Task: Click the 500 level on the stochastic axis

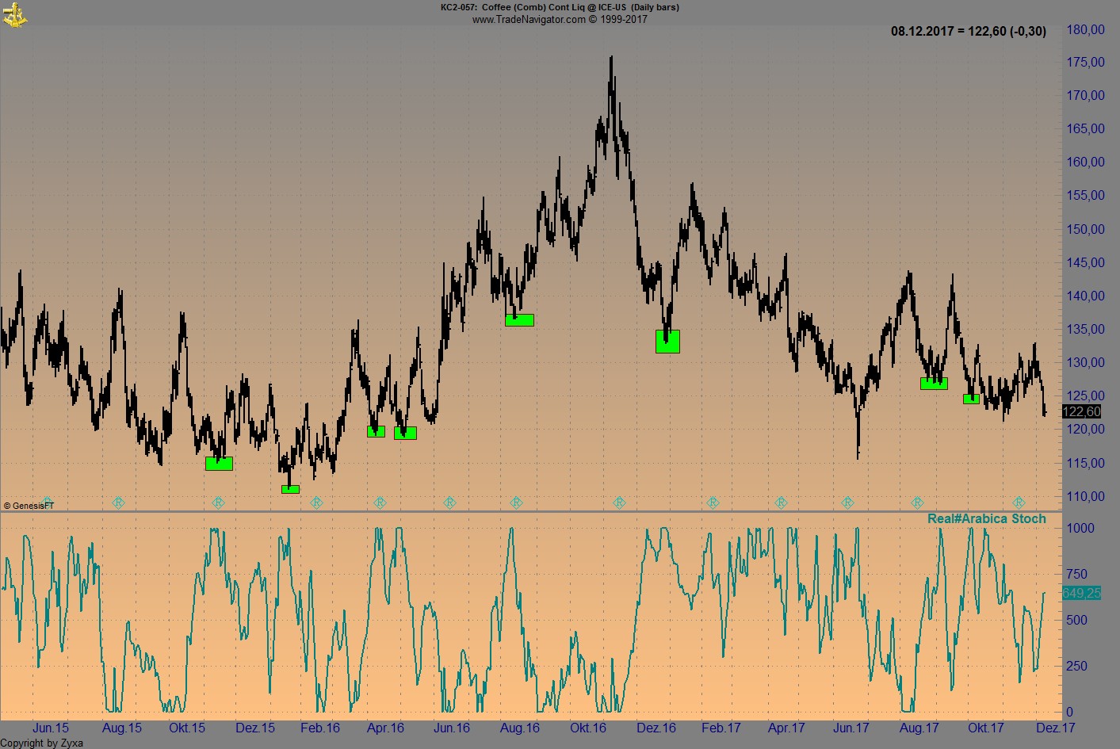Action: click(x=1077, y=620)
